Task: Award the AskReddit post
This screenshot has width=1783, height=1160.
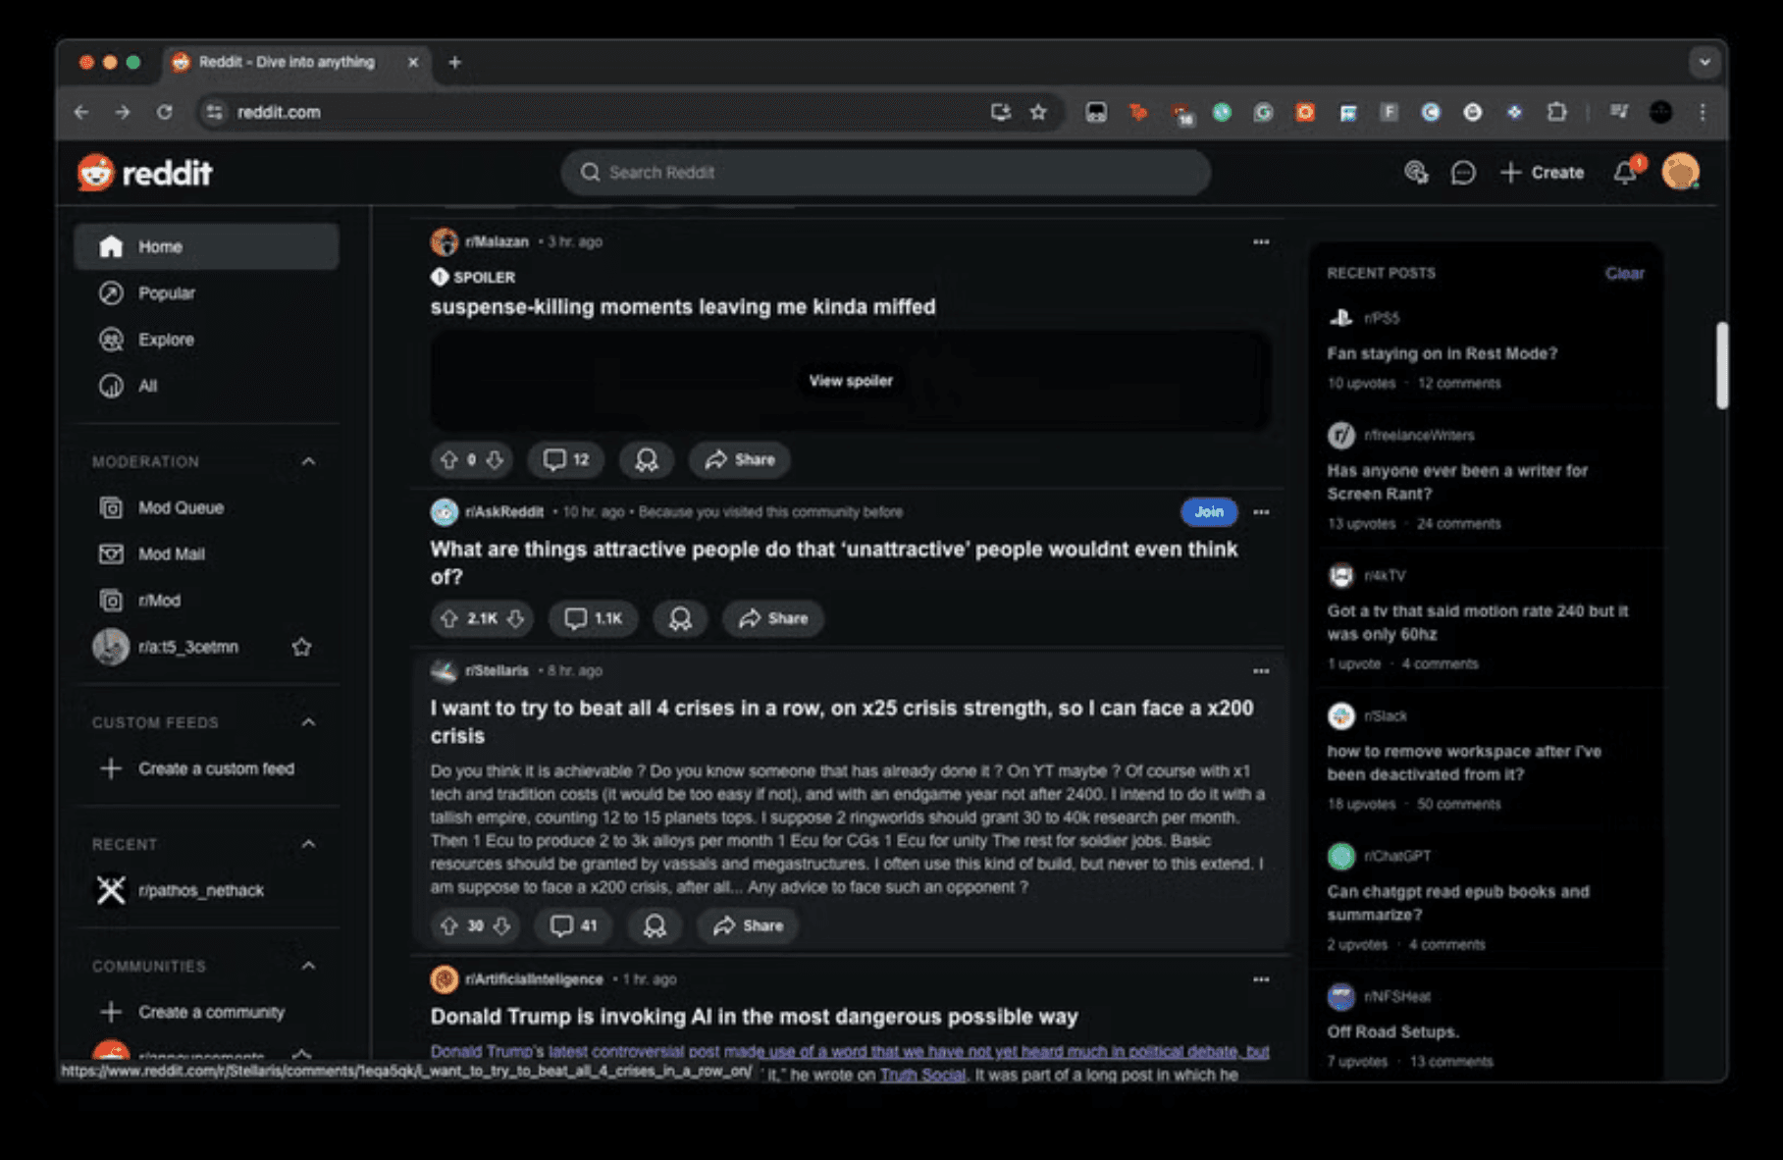Action: point(680,618)
